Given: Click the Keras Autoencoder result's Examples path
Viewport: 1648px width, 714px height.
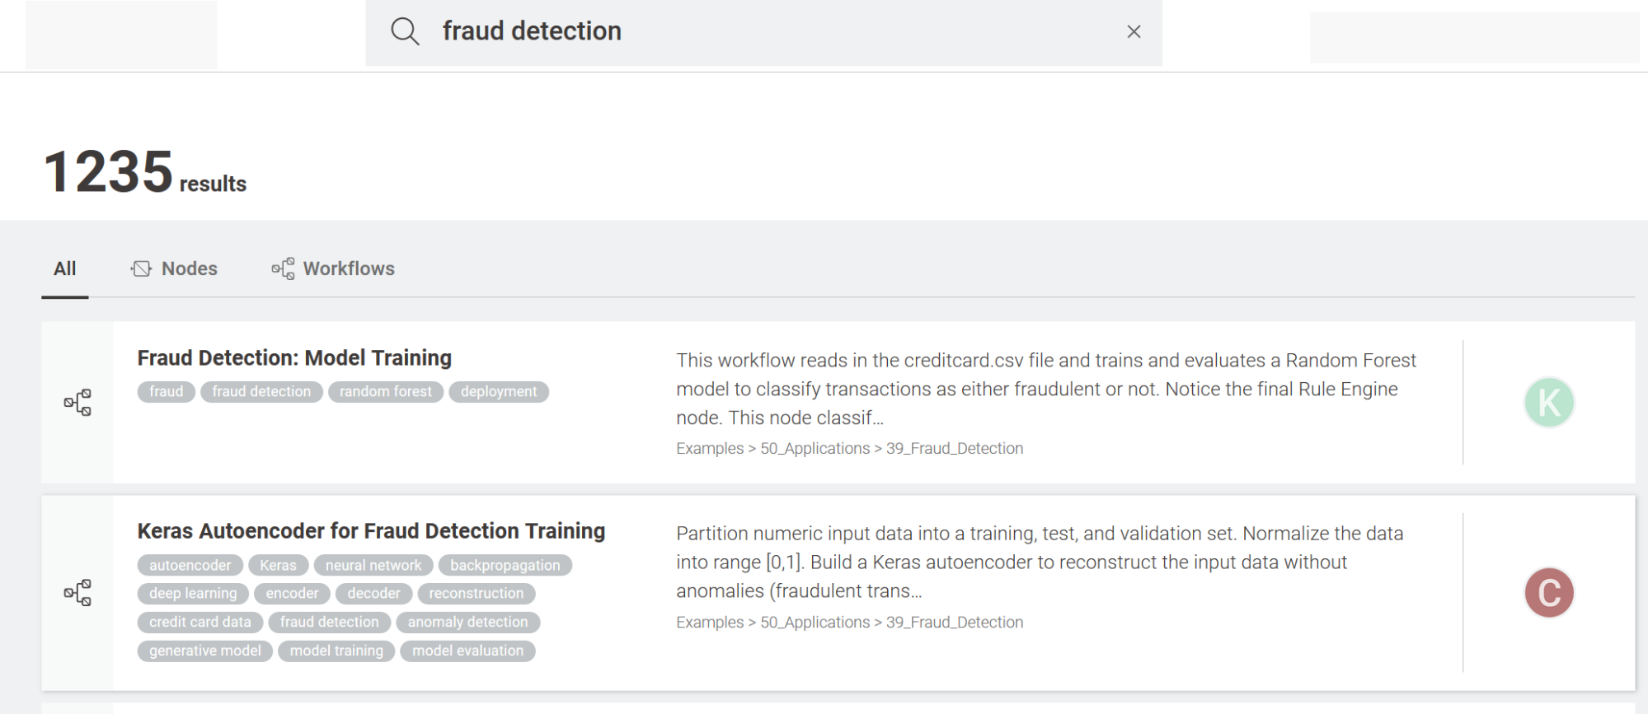Looking at the screenshot, I should click(850, 623).
